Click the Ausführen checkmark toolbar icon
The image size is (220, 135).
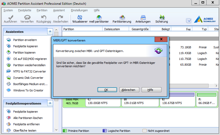[11, 17]
